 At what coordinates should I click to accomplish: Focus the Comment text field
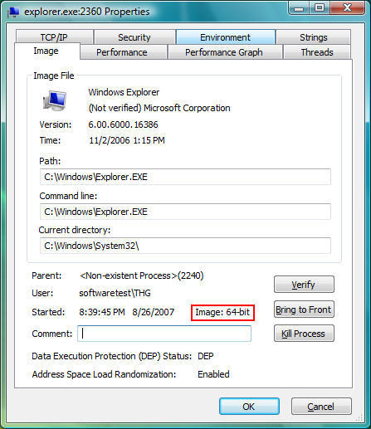pyautogui.click(x=164, y=334)
